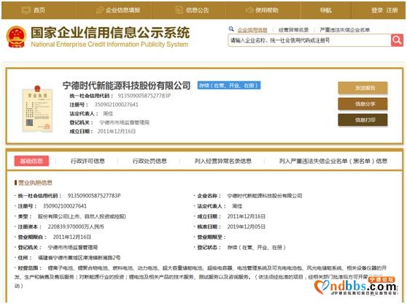Click the home monitor icon beside 首页
The height and width of the screenshot is (304, 407).
pos(26,10)
